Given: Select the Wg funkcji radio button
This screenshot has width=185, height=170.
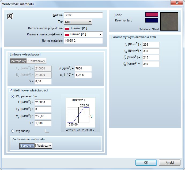Looking at the screenshot, I should click(x=13, y=131).
